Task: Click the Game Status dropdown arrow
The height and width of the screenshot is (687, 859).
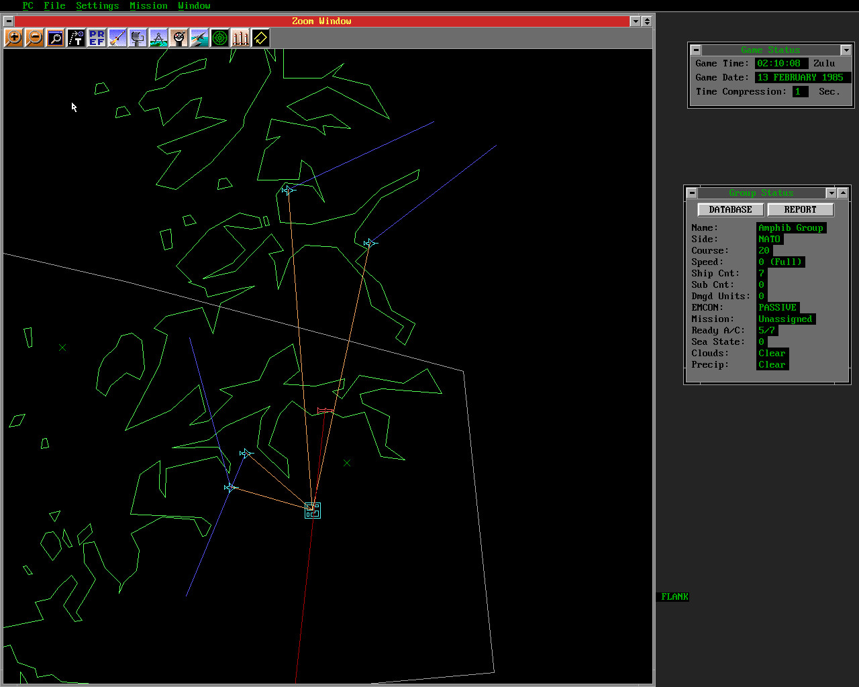Action: tap(846, 50)
